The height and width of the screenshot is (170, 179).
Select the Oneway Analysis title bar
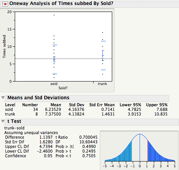[90, 3]
